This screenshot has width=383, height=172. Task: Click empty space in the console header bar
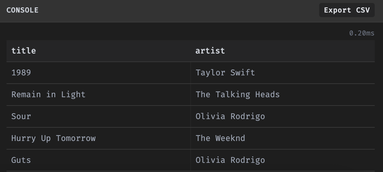(177, 10)
